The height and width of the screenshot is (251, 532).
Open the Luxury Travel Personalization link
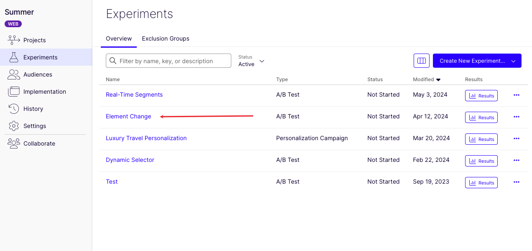(x=146, y=138)
